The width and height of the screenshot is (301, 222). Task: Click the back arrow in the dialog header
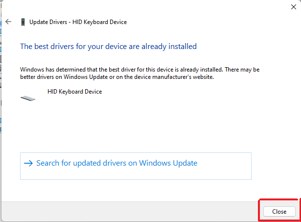coord(8,22)
